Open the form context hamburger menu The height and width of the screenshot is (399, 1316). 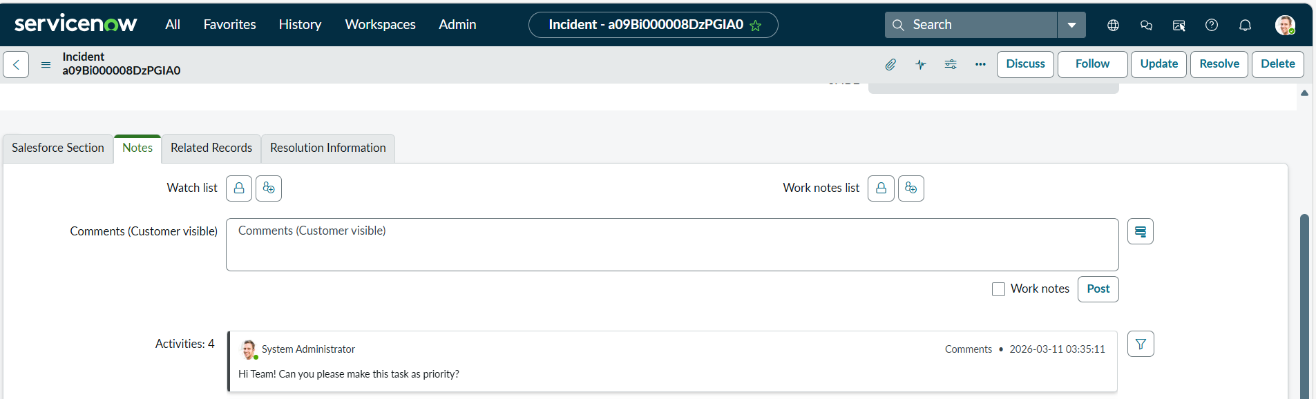coord(46,64)
